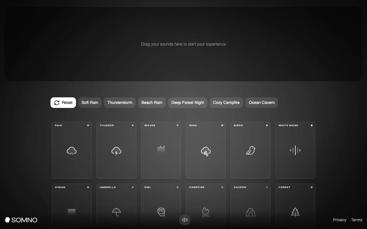Viewport: 367px width, 229px height.
Task: Click the Rain cloud icon
Action: (x=72, y=151)
